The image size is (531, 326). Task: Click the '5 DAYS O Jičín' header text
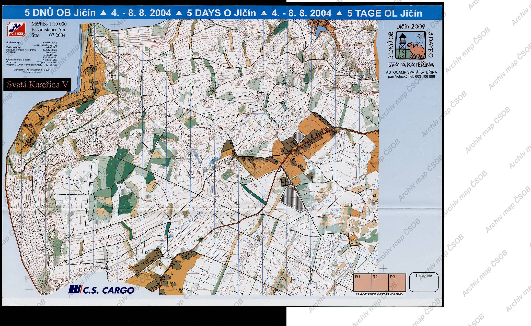tap(221, 13)
